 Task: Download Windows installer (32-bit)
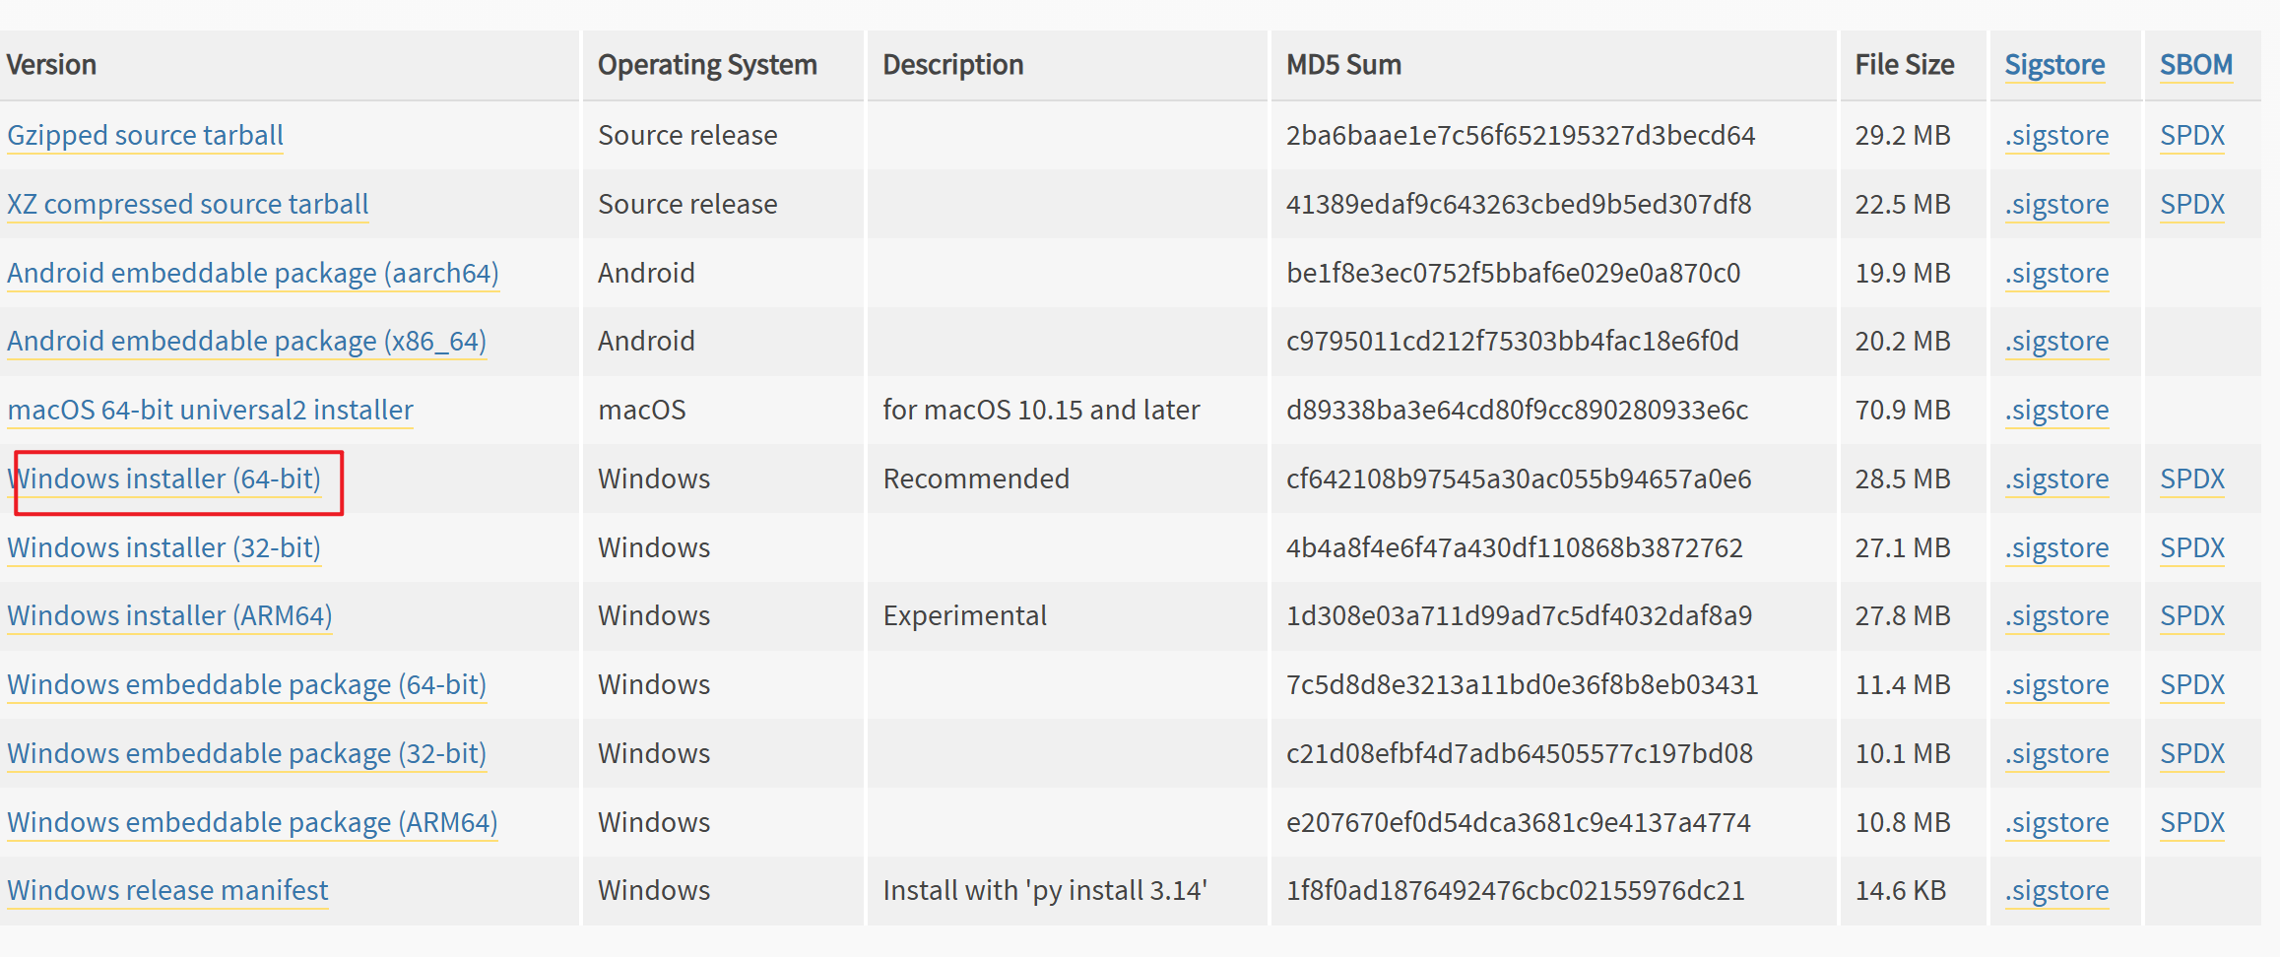coord(163,547)
